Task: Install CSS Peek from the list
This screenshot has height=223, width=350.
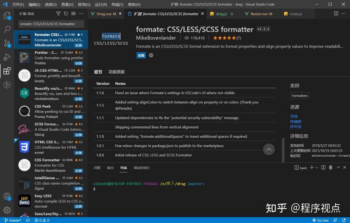Action: (x=79, y=117)
